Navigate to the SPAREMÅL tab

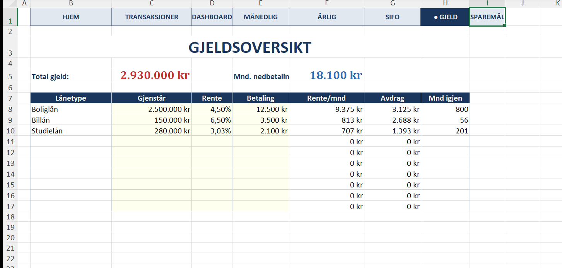(x=487, y=17)
